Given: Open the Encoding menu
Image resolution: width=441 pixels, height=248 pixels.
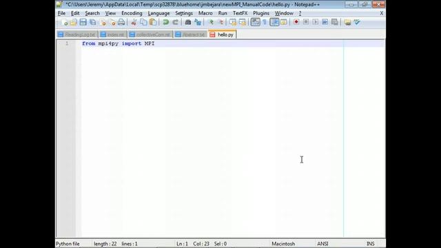Looking at the screenshot, I should pos(132,13).
